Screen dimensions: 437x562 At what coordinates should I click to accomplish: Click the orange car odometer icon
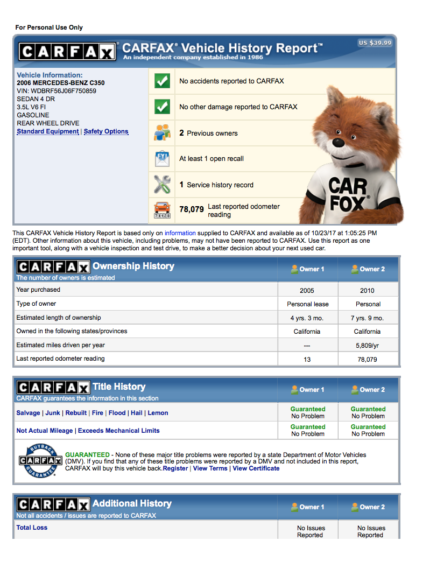162,210
